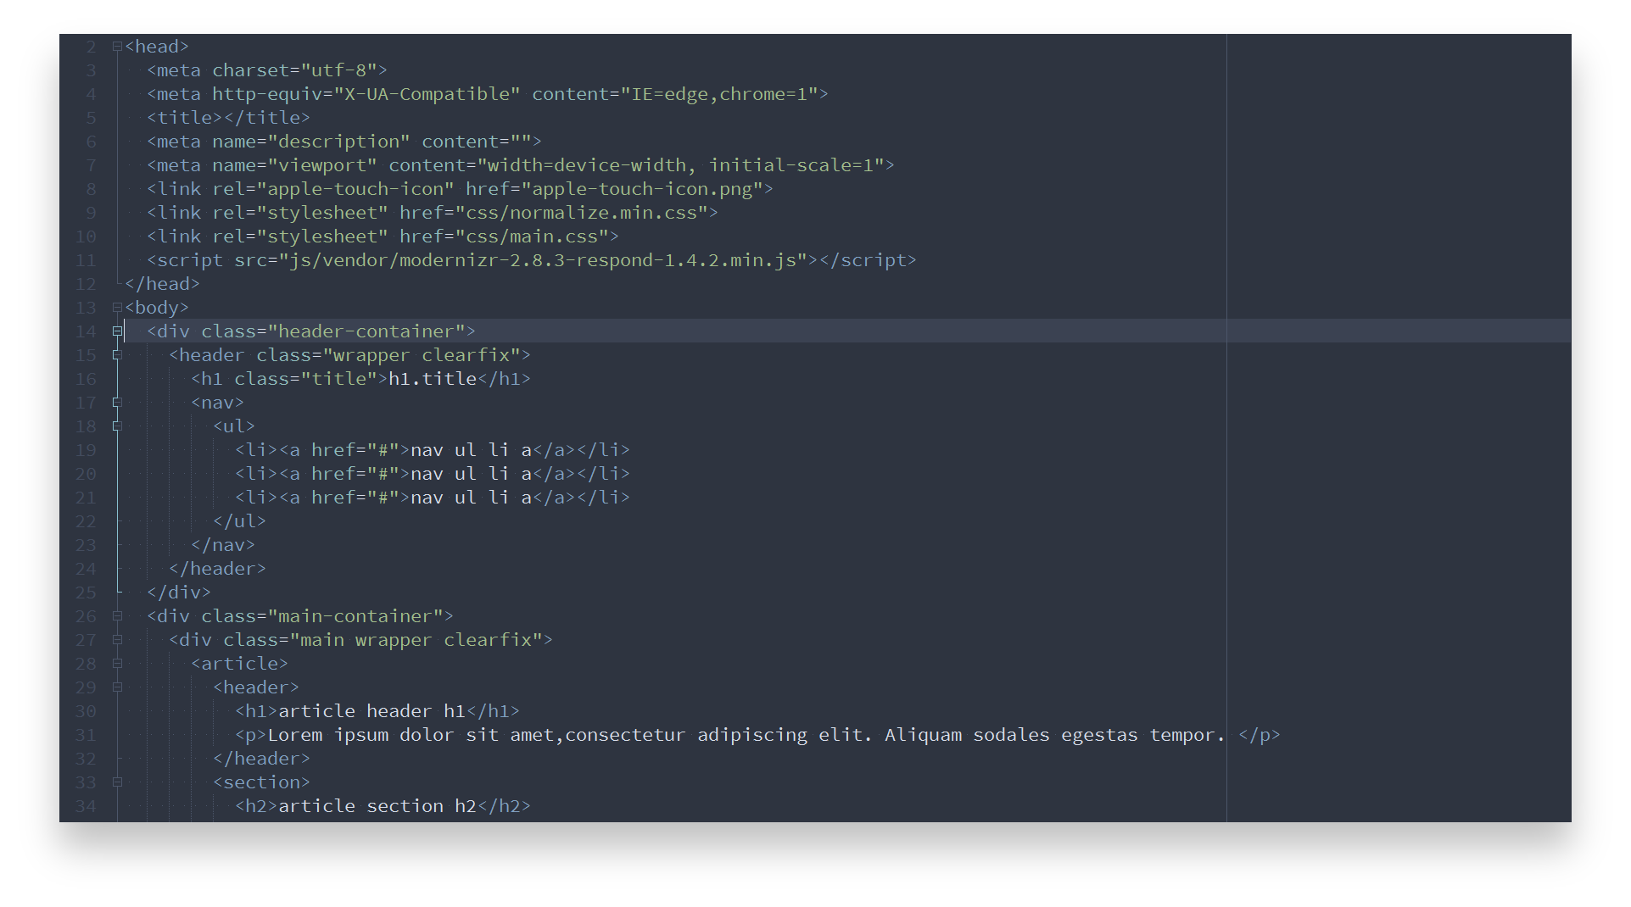Click the class="main-container" attribute
Image resolution: width=1631 pixels, height=907 pixels.
[x=322, y=616]
